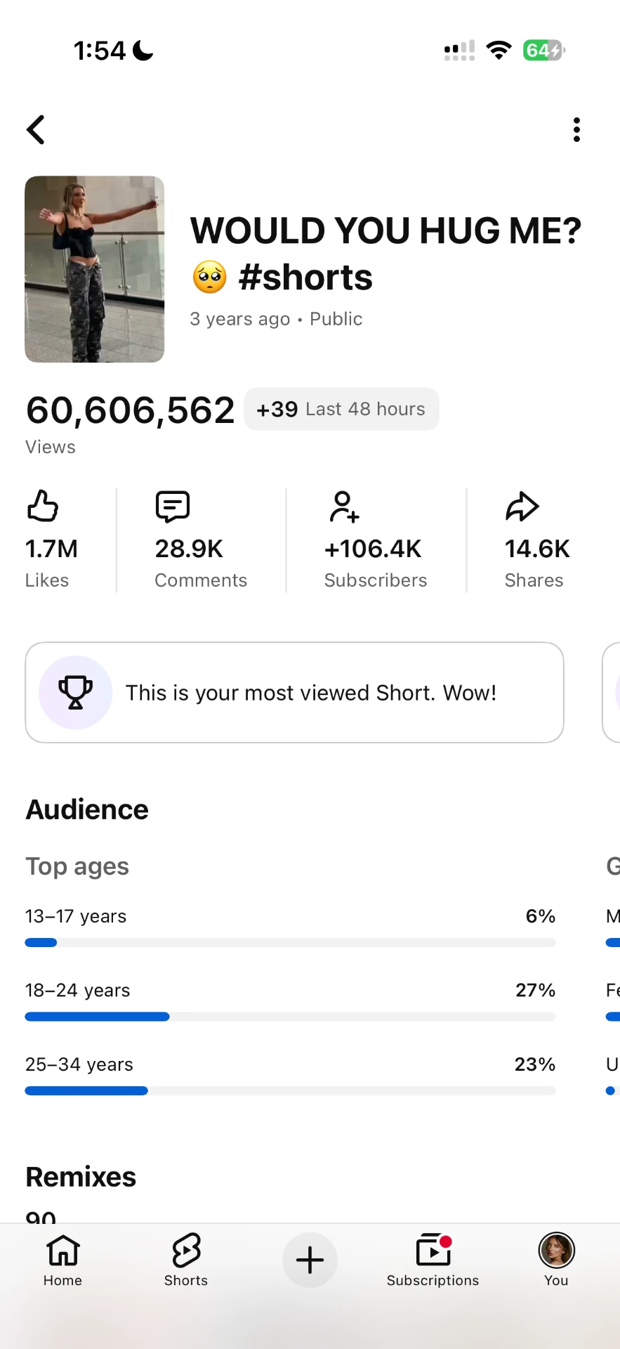Tap the Subscriptions icon with red dot
Screen dimensions: 620x1349
[433, 1250]
